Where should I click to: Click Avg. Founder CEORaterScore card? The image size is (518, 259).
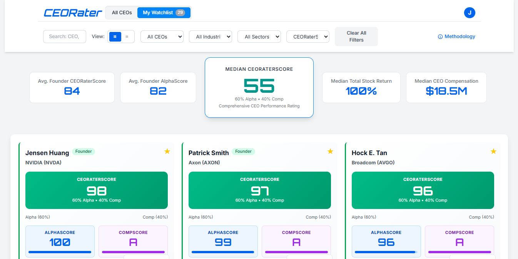point(72,87)
